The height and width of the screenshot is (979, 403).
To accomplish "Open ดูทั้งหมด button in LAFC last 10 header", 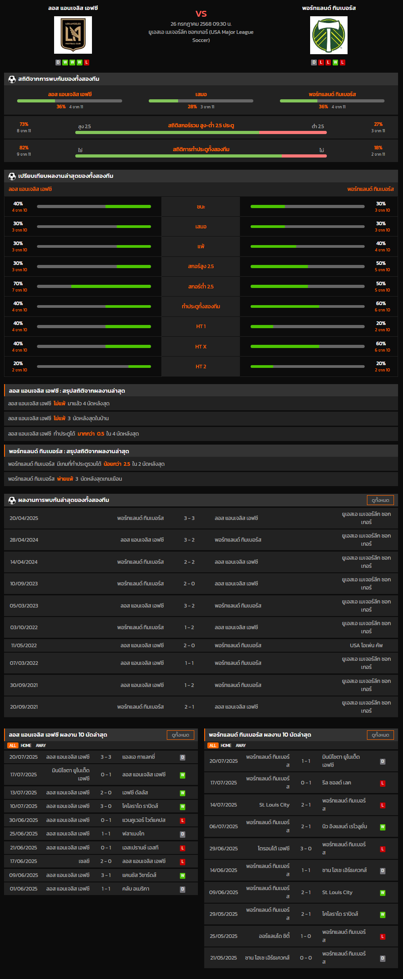I will pyautogui.click(x=180, y=735).
